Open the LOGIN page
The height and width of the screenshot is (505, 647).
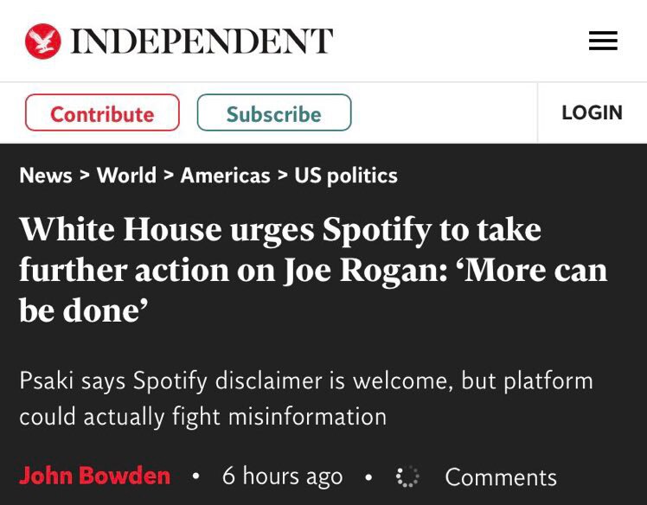click(592, 113)
